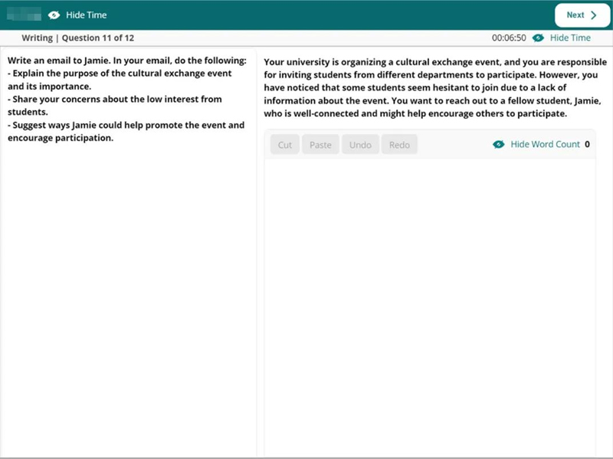Click the Writing section label
The height and width of the screenshot is (459, 613).
[37, 38]
